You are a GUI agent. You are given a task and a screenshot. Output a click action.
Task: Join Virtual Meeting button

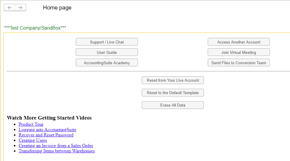coord(239,52)
